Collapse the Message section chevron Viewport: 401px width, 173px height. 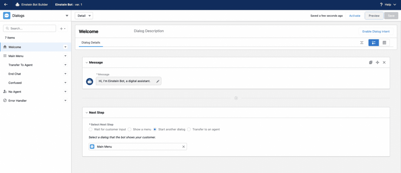pos(87,63)
